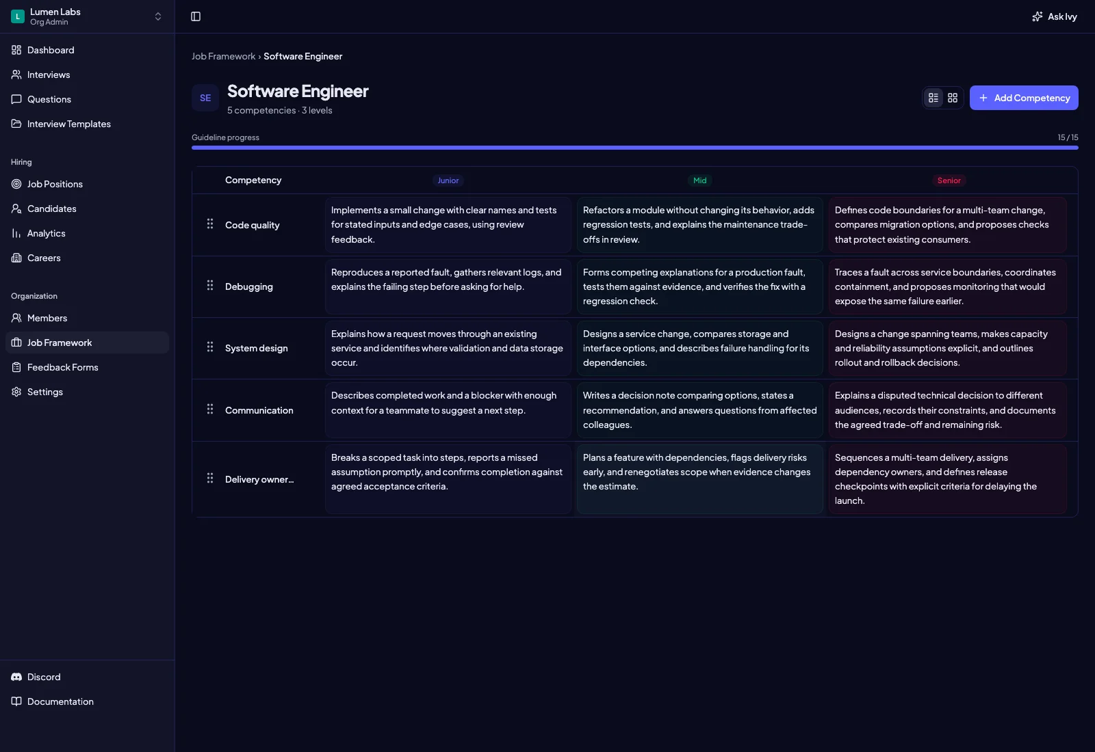Open the Lumen Labs organization switcher
The height and width of the screenshot is (752, 1095).
coord(88,16)
